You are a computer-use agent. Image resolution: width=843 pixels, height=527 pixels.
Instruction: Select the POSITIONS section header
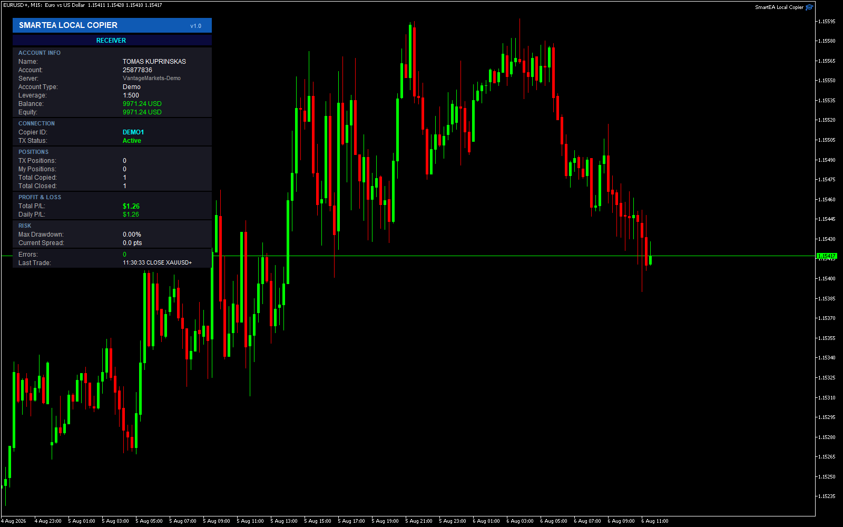click(33, 152)
